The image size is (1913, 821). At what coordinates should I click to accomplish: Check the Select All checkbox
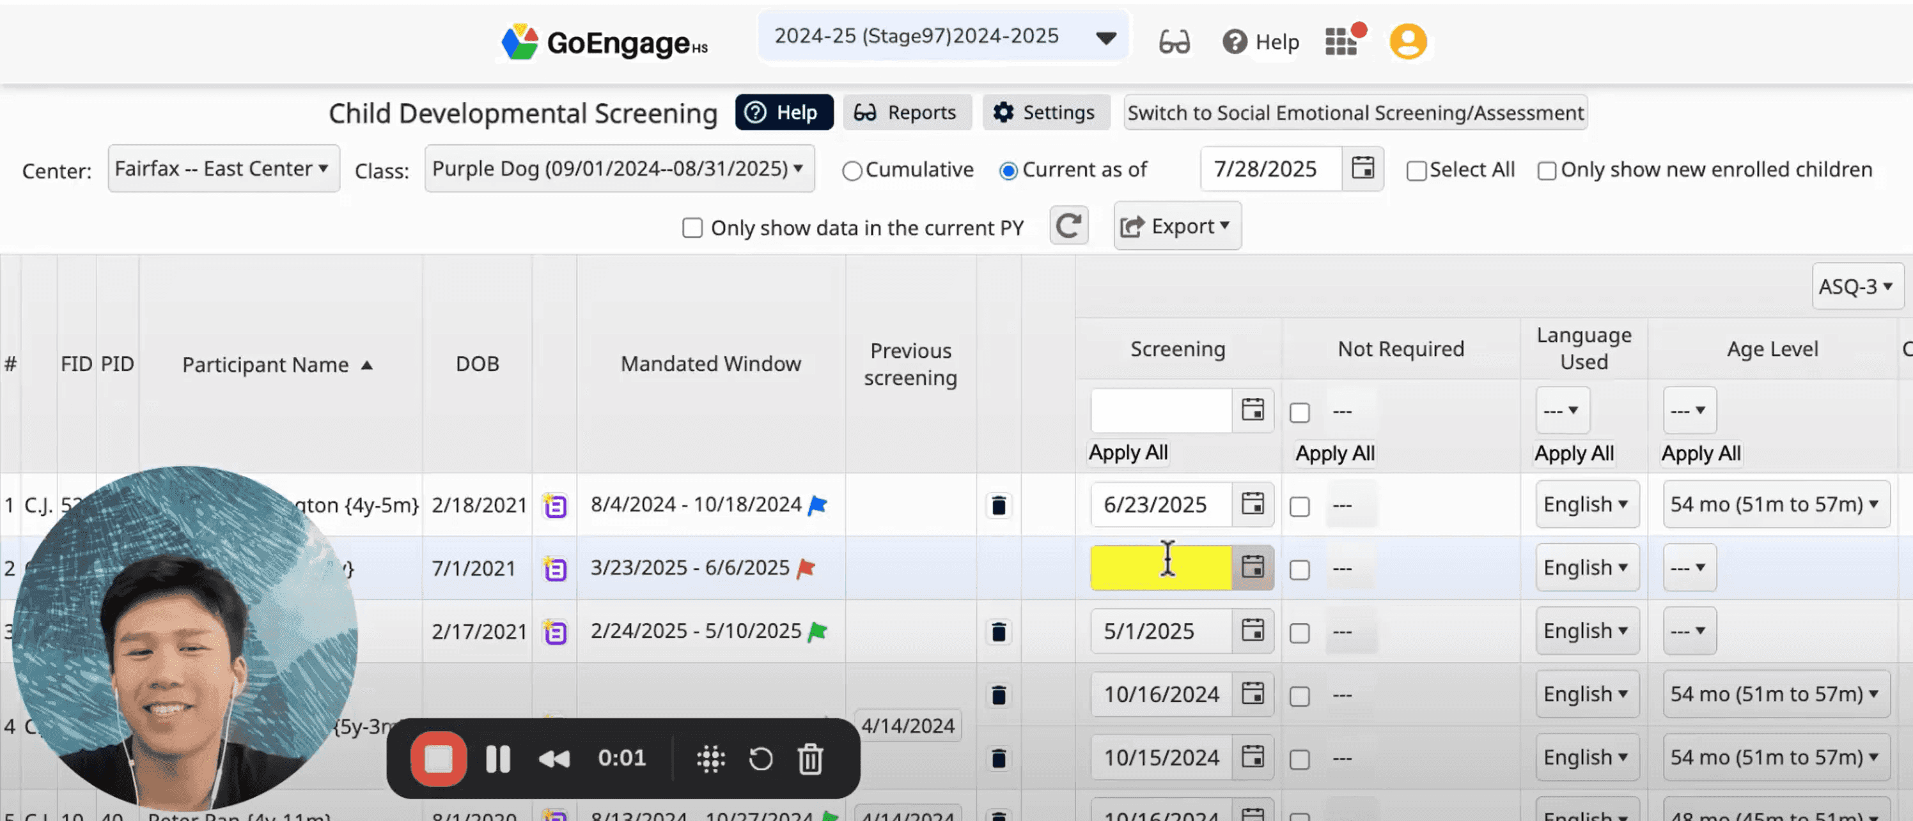tap(1416, 171)
